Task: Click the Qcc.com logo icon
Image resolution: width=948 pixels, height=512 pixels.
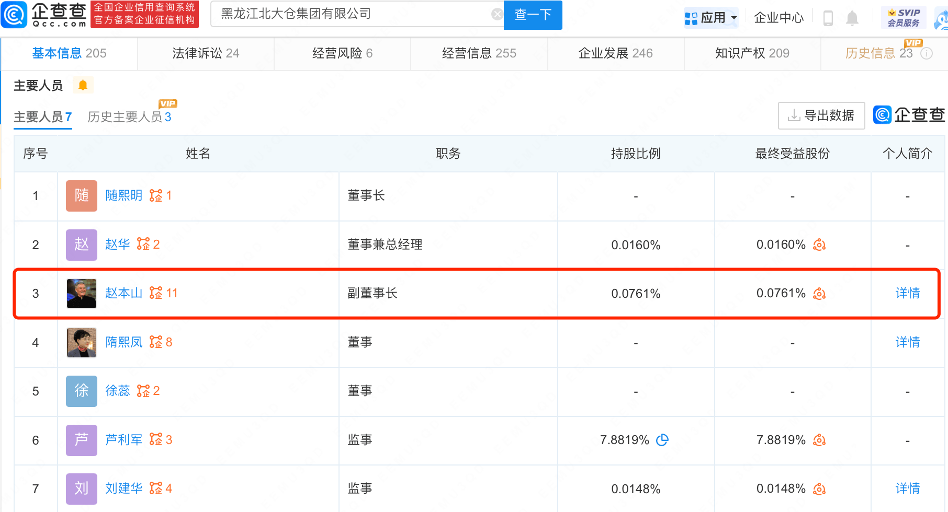Action: [x=14, y=15]
